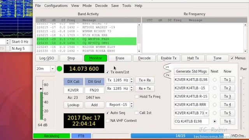Viewport: 249px width, 140px height.
Task: Adjust the Report -15 stepper
Action: (x=132, y=105)
